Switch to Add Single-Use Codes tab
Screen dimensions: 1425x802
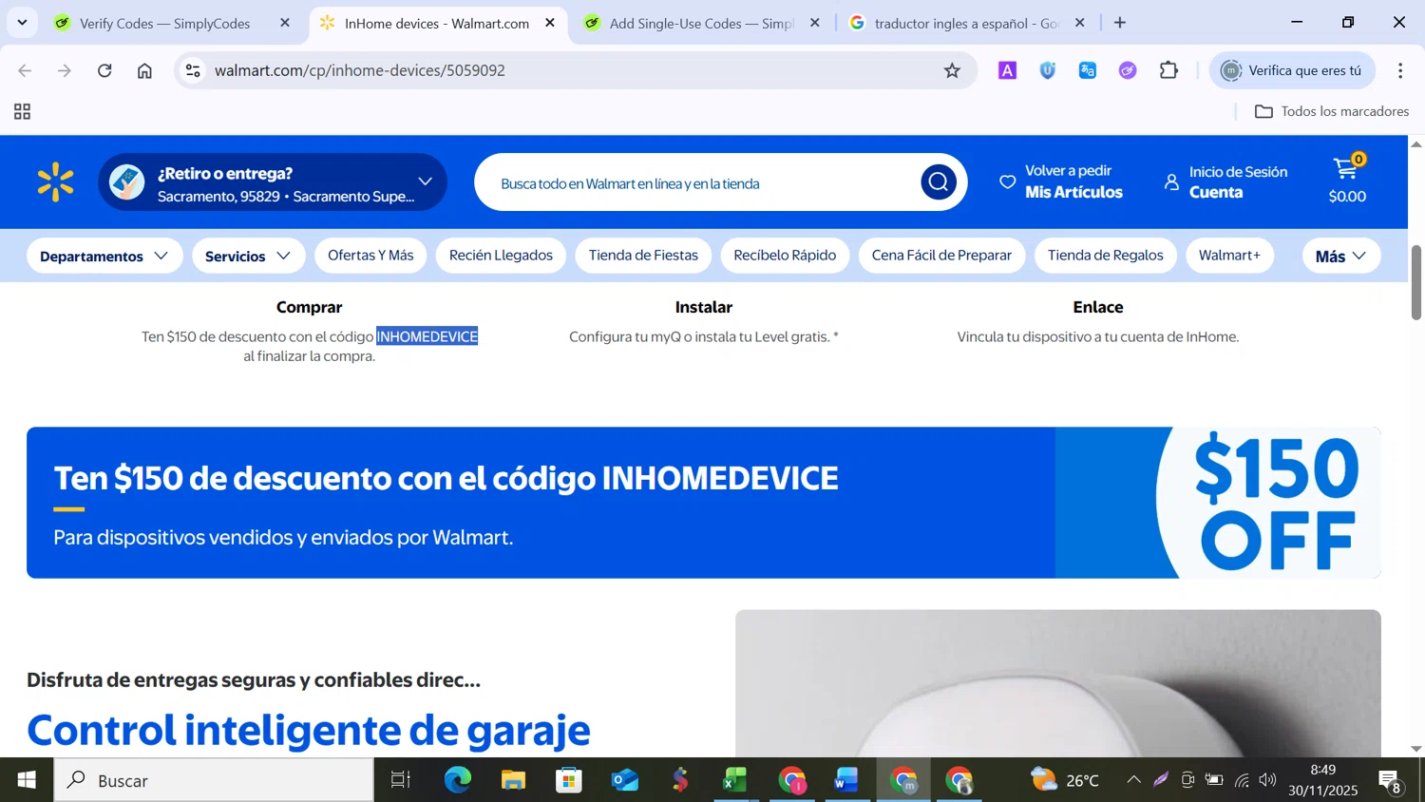(701, 23)
